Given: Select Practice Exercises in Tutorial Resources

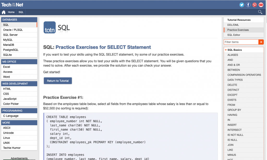Looking at the screenshot, I should coord(238,30).
